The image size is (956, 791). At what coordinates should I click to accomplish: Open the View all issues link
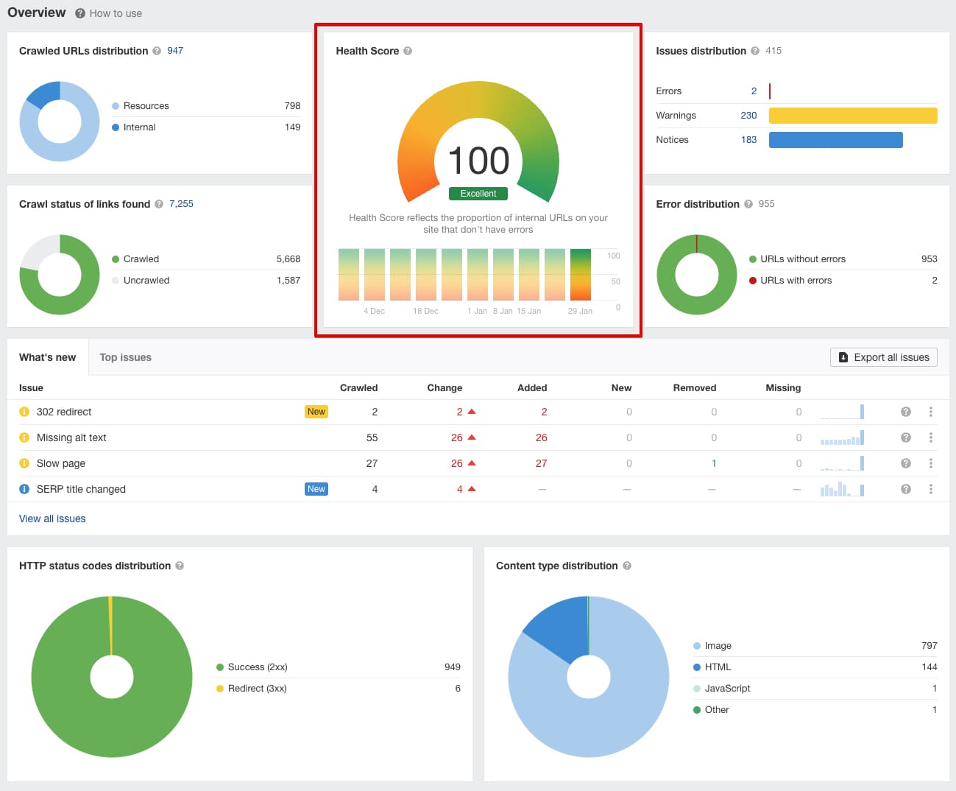click(52, 518)
